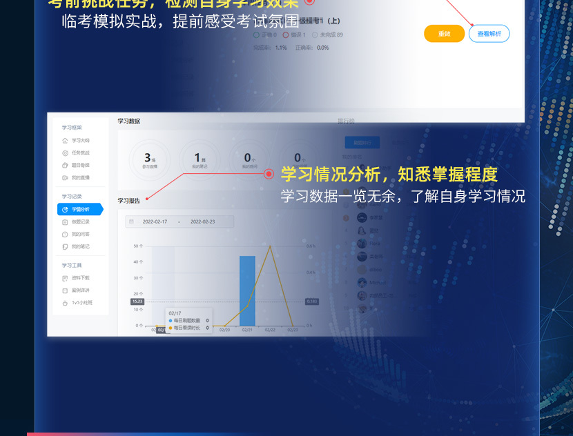Viewport: 573px width, 436px height.
Task: Click the 3 场 参与直播 stat circle
Action: [x=149, y=159]
